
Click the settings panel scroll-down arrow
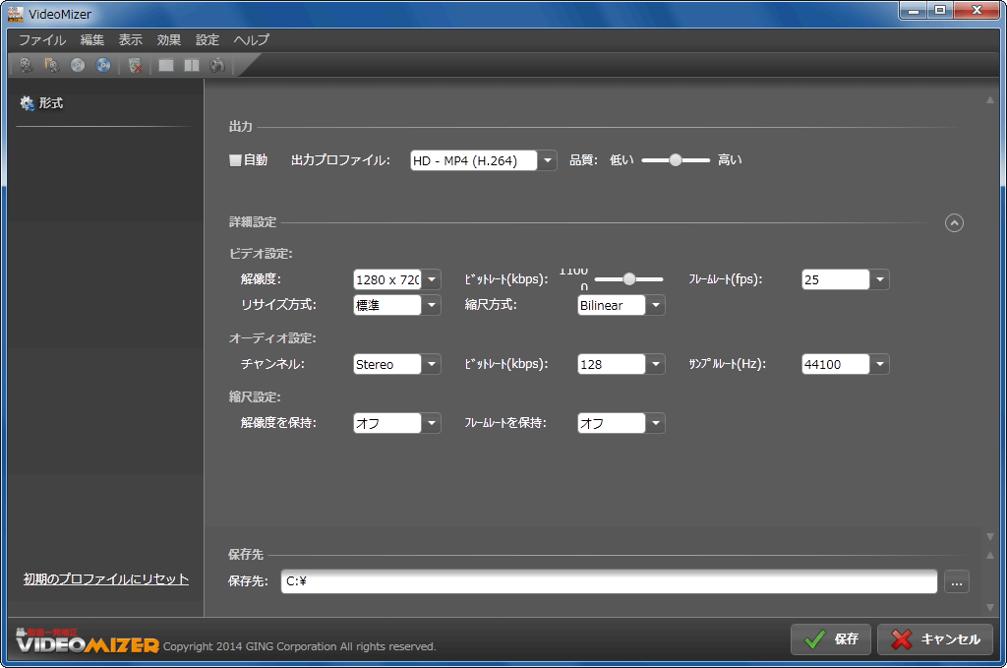pos(989,536)
